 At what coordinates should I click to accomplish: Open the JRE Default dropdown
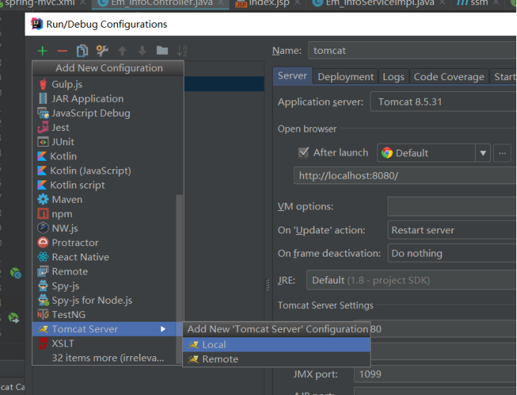tap(411, 280)
